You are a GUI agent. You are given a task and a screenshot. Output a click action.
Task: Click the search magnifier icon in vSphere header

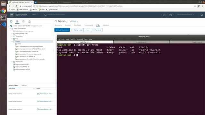[x=45, y=15]
